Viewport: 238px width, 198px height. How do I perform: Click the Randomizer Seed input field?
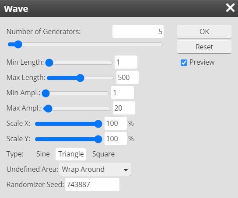tap(92, 184)
